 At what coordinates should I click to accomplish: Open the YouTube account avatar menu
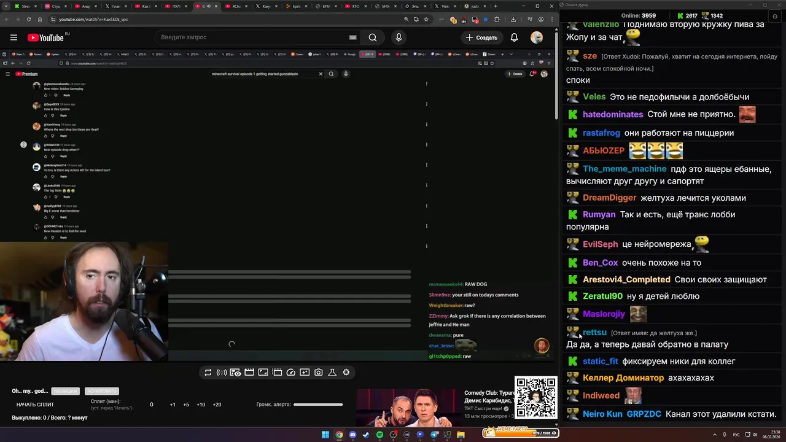click(537, 37)
